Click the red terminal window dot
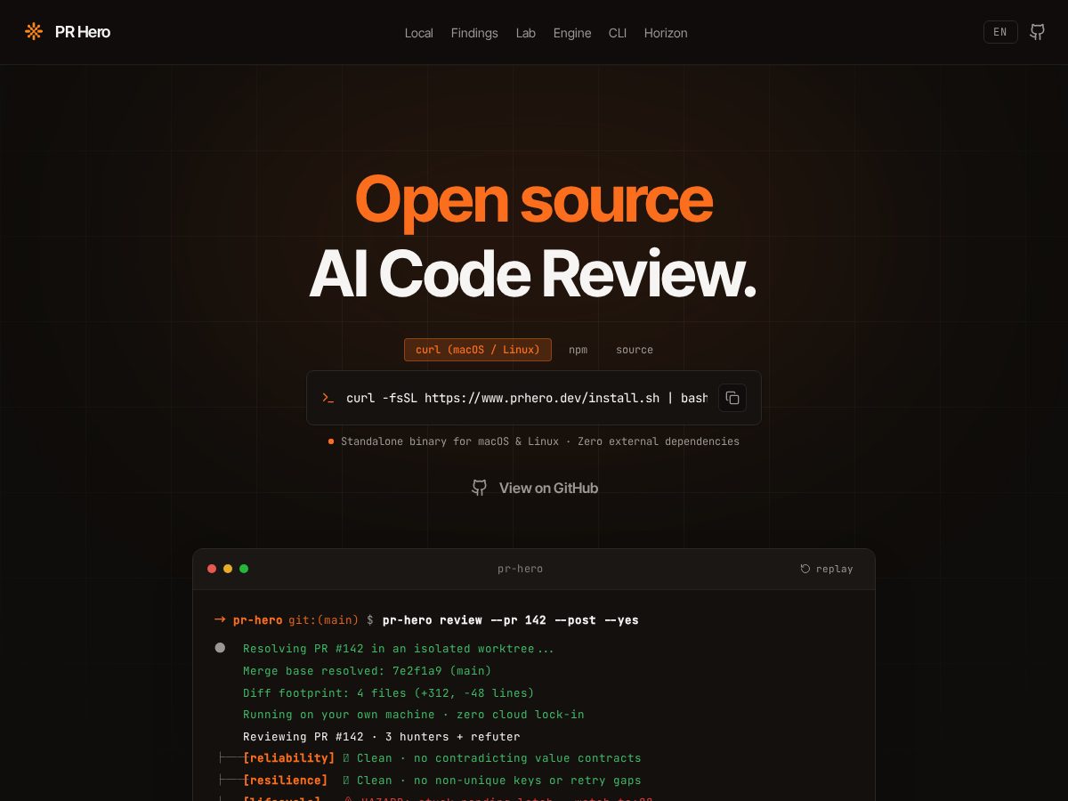 coord(212,569)
